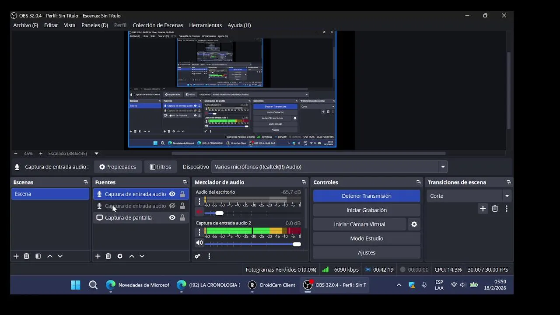The image size is (560, 315).
Task: Toggle the lock on the second Captura de entrada audio
Action: 182,206
